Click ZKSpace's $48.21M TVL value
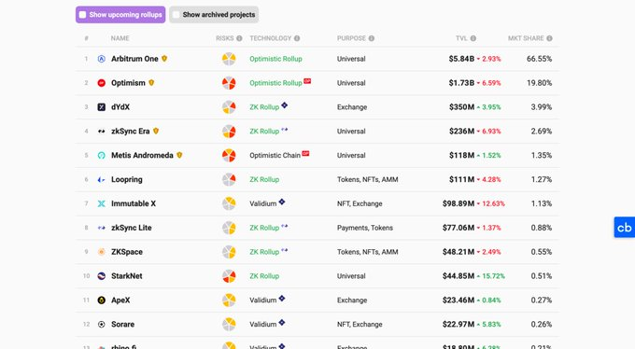635x349 pixels. click(x=459, y=252)
